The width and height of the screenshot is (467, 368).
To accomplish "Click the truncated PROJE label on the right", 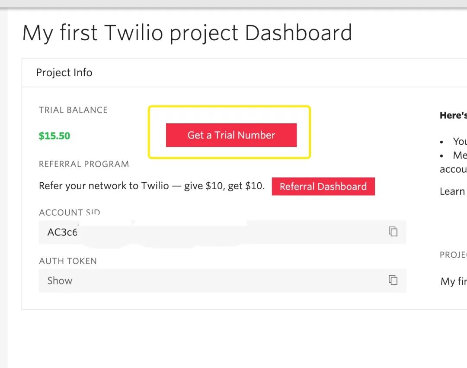I will pos(453,255).
